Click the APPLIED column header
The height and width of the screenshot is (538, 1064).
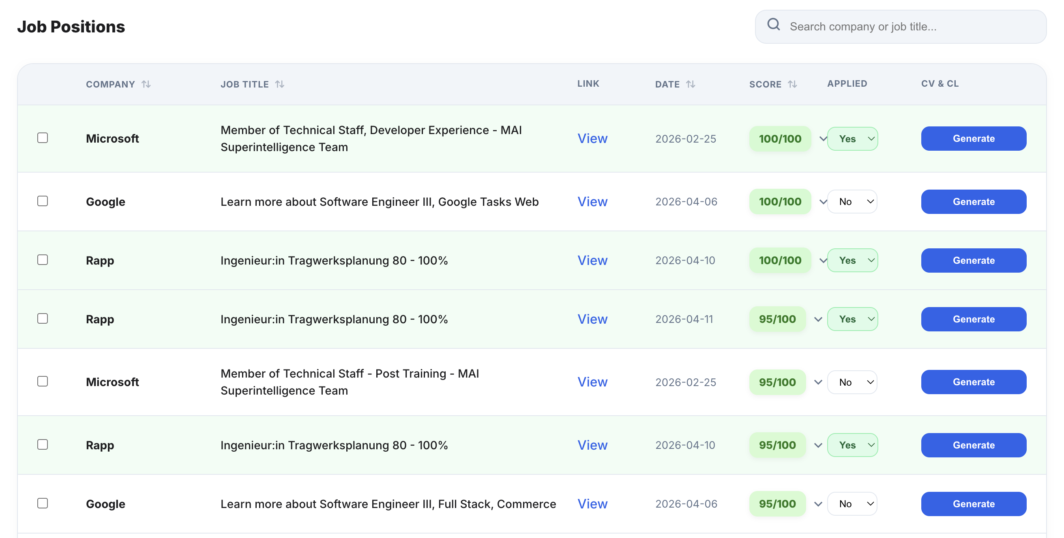[x=847, y=83]
